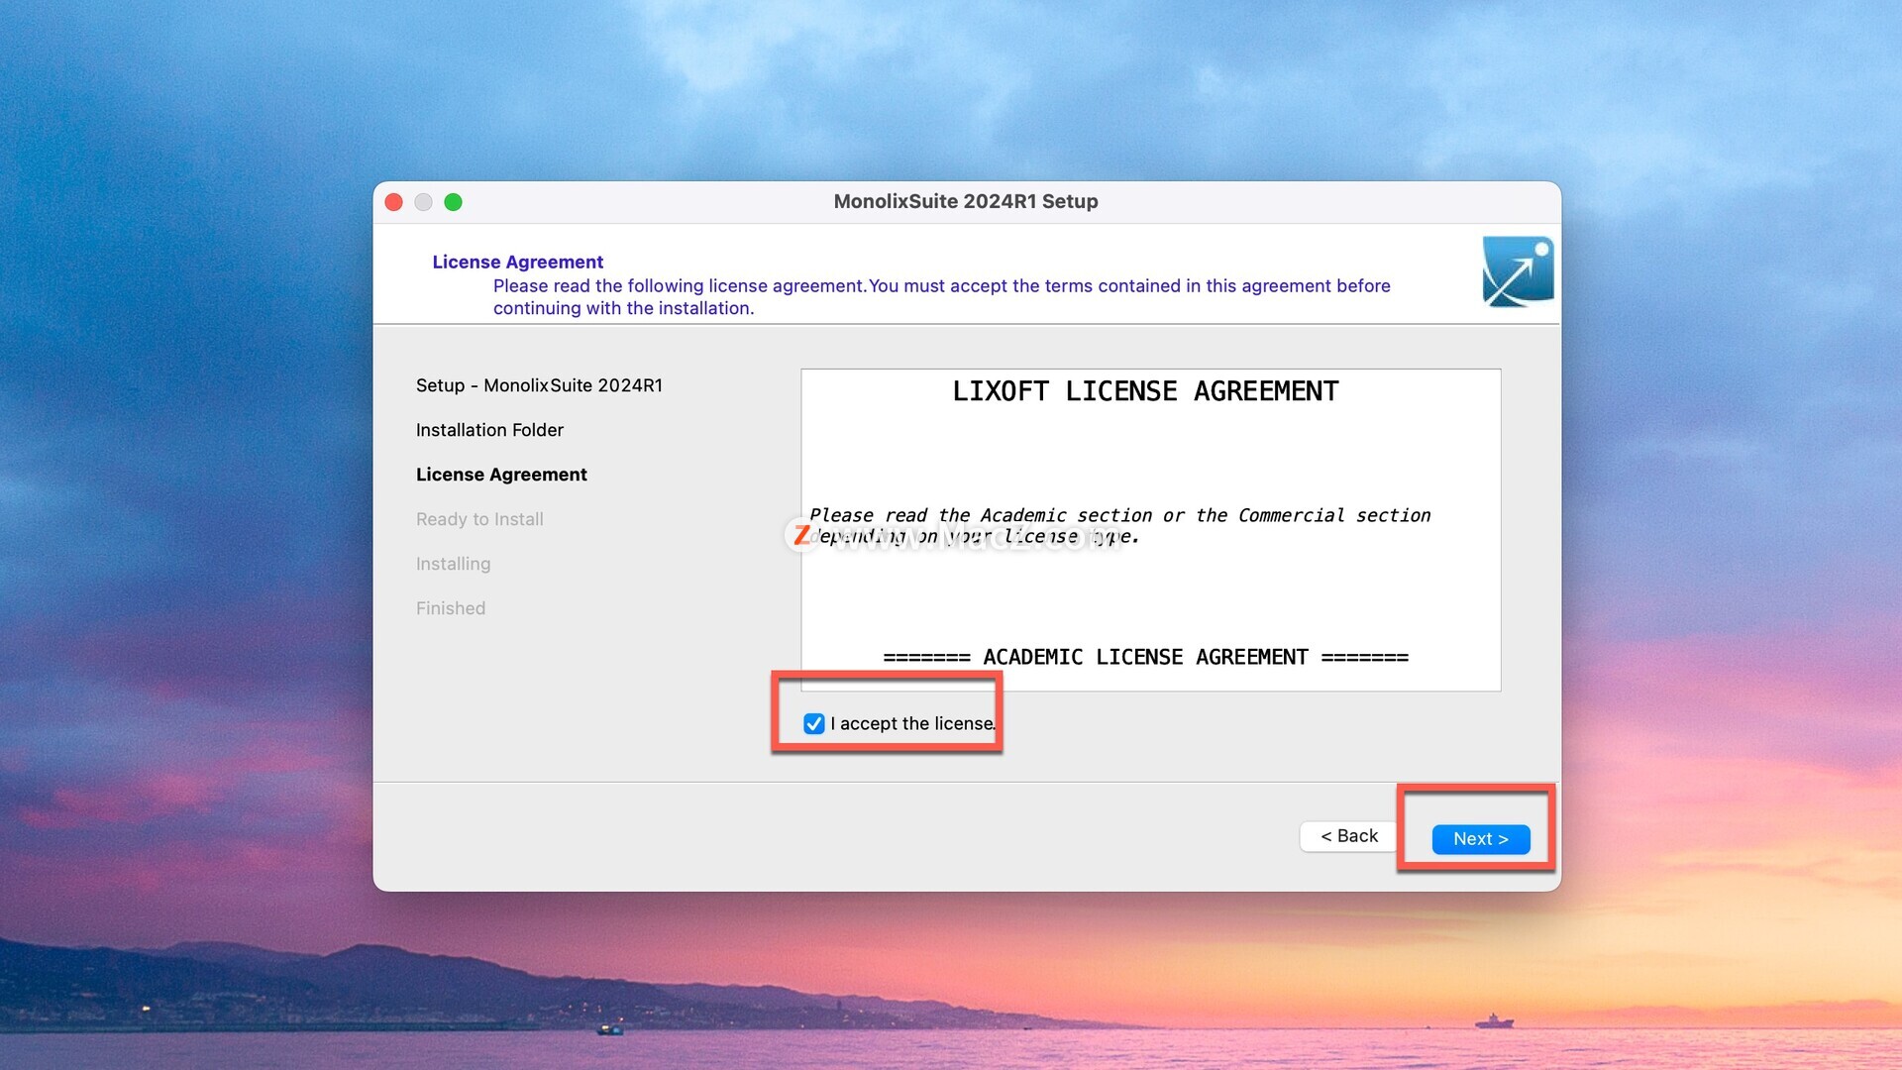Click the Please read the Academic section paragraph
This screenshot has height=1070, width=1902.
pyautogui.click(x=1119, y=515)
